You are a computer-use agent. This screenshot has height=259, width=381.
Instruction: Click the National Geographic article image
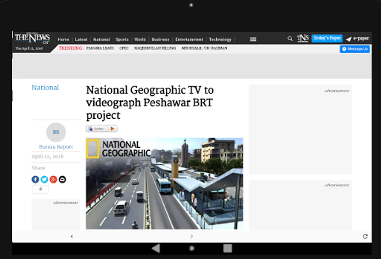point(164,183)
